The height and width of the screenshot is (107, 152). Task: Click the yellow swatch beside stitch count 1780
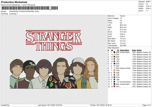pyautogui.click(x=114, y=70)
